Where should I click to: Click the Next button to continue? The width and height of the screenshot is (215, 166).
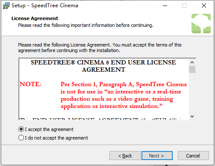coord(157,156)
